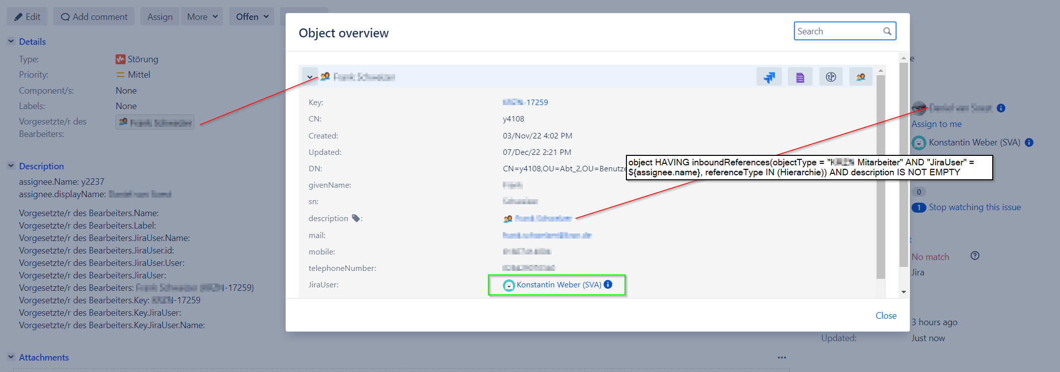Open the attachments ellipsis menu
Screen dimensions: 1060x372
pos(782,358)
